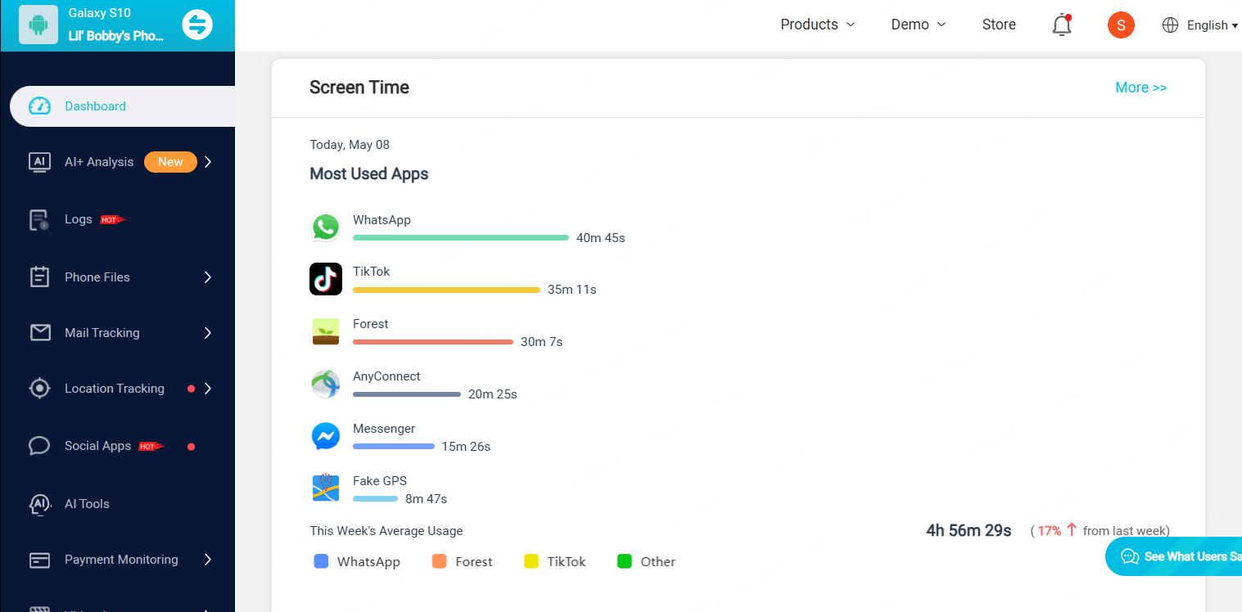The height and width of the screenshot is (612, 1242).
Task: Expand the AI+ Analysis submenu chevron
Action: pos(208,162)
